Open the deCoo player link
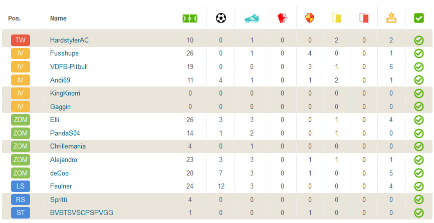 click(x=59, y=173)
